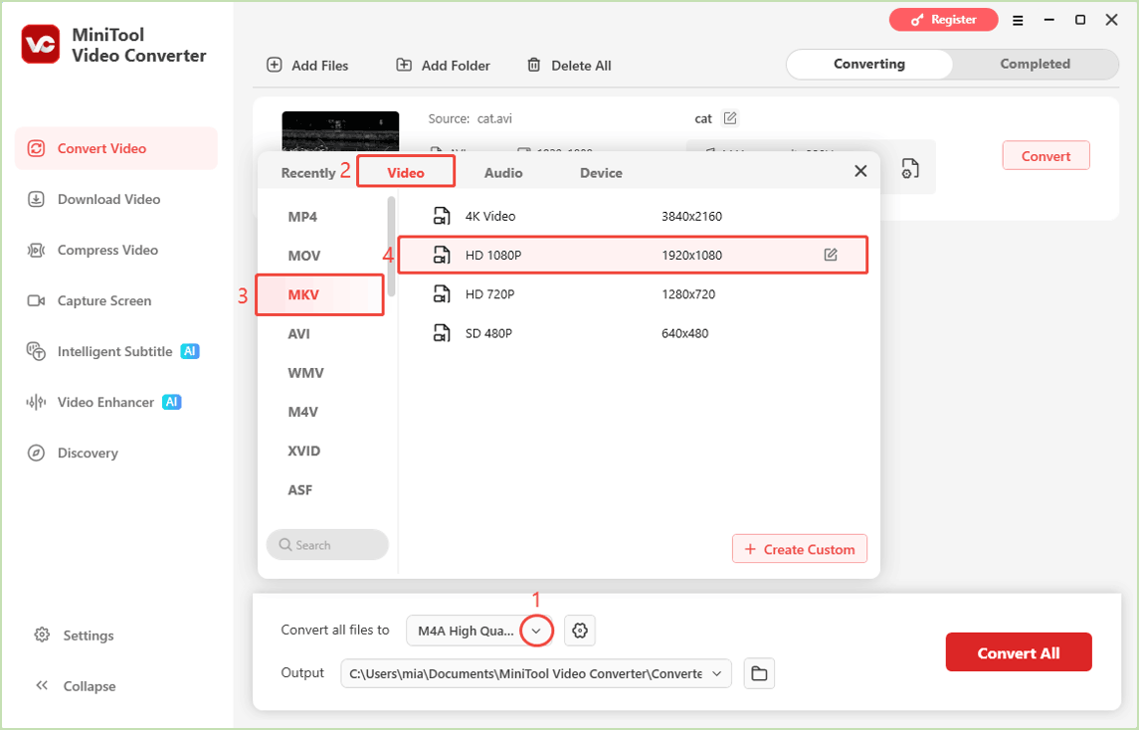Expand the Convert all files to dropdown
Screen dimensions: 1139x730
(536, 631)
